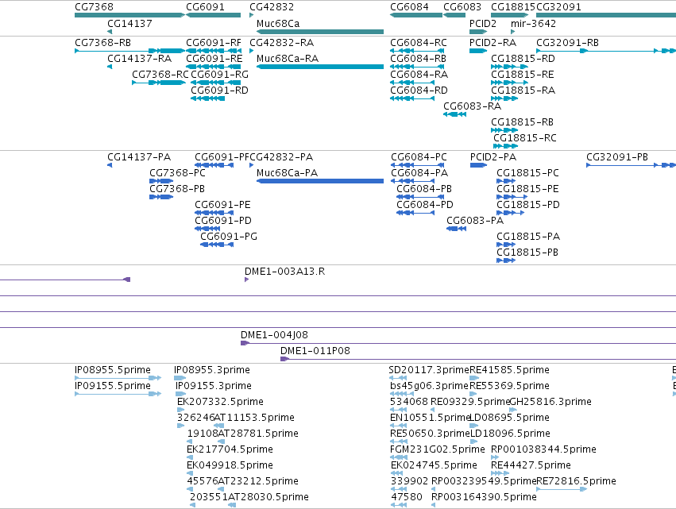Viewport: 676px width, 509px height.
Task: Open protein CG6084-PC label
Action: 419,157
